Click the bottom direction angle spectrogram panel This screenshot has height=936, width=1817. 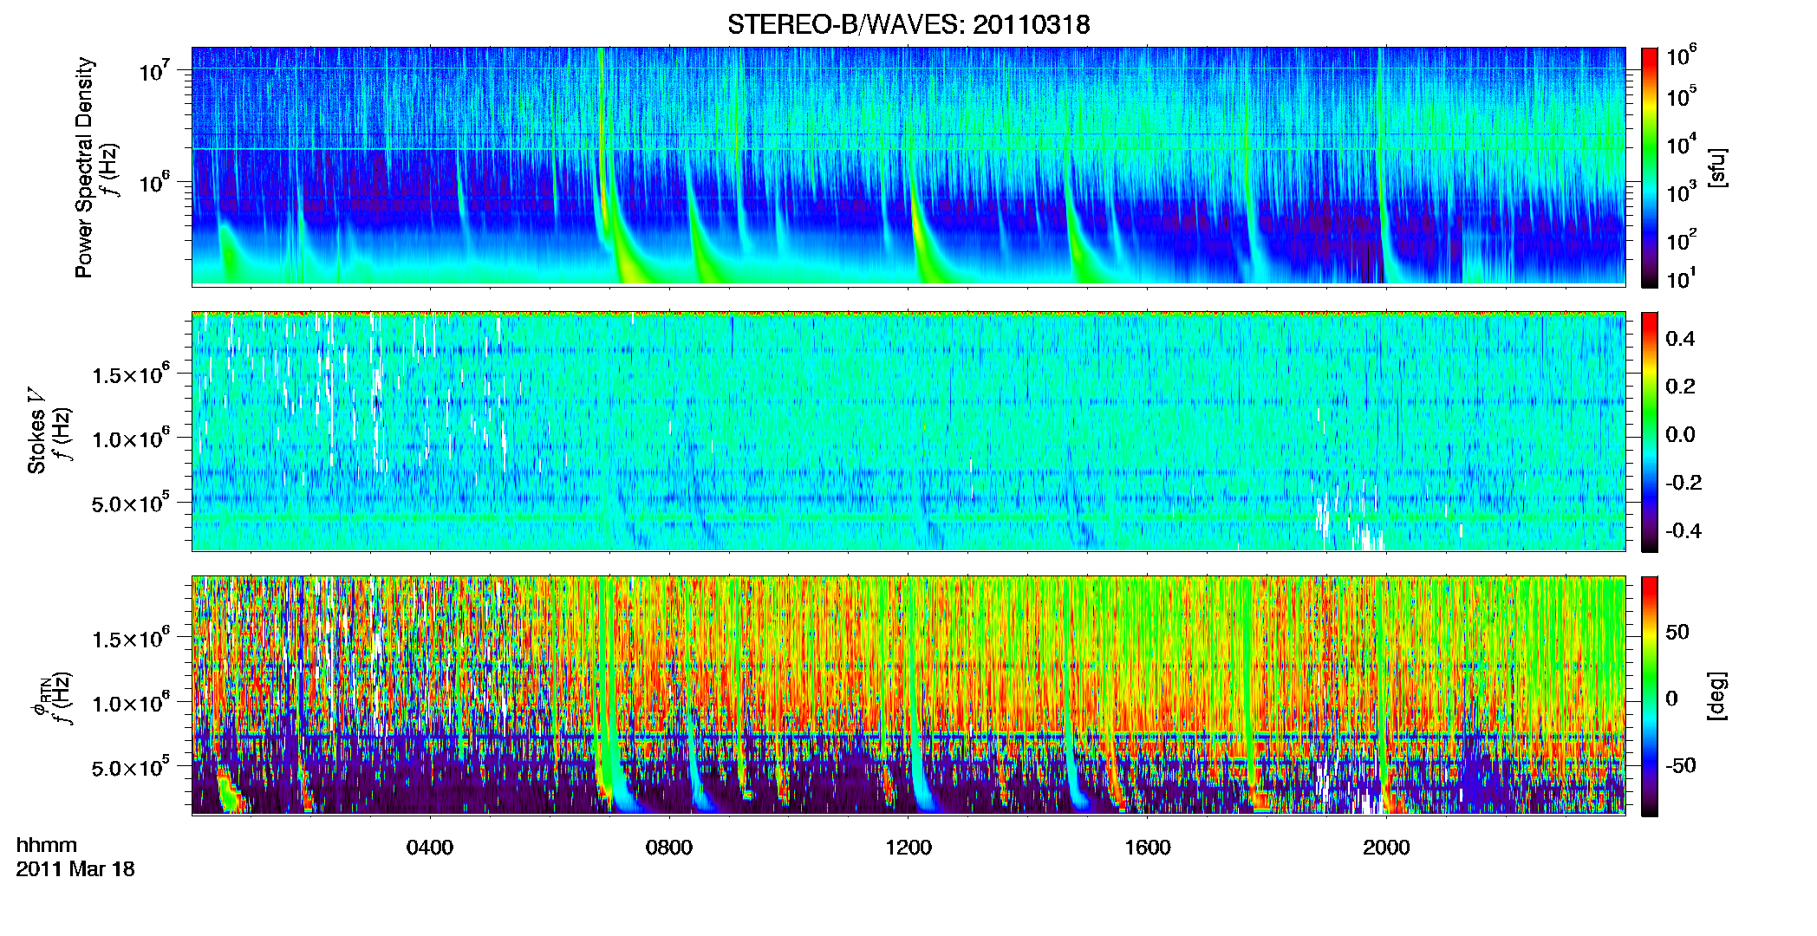click(x=908, y=696)
